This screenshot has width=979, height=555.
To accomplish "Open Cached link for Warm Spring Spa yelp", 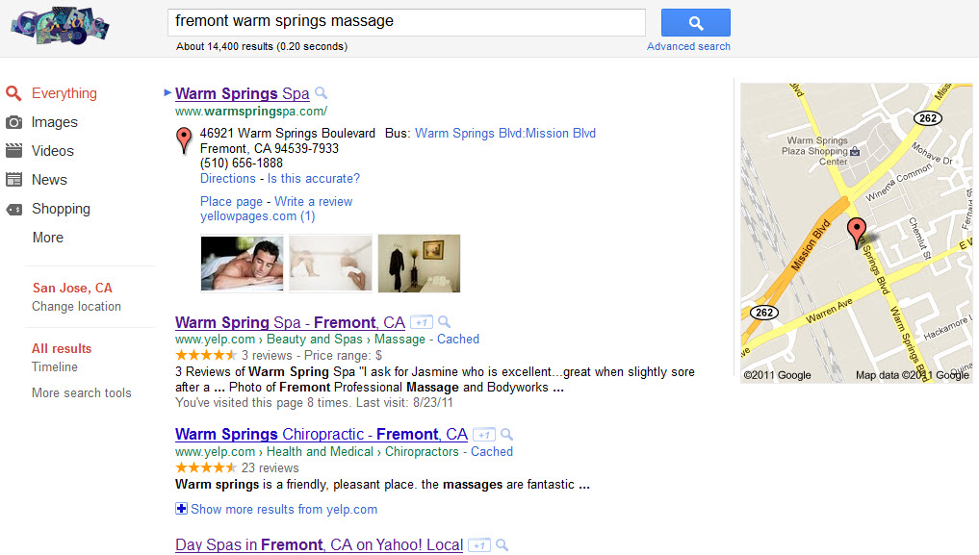I will [457, 340].
